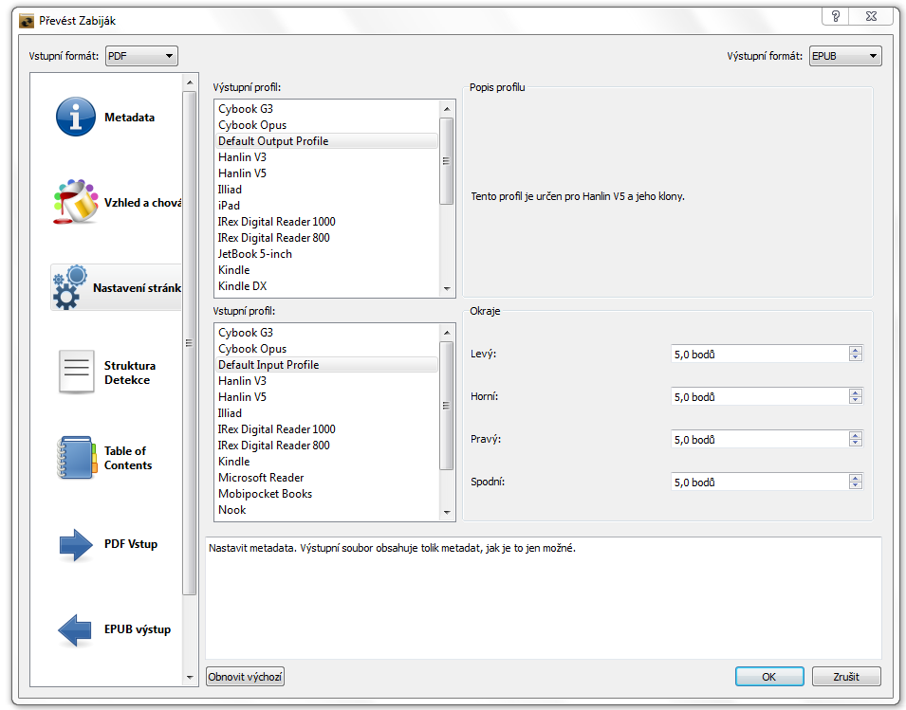Decrease the Spodní margin with down arrow
The image size is (906, 710).
pos(856,485)
